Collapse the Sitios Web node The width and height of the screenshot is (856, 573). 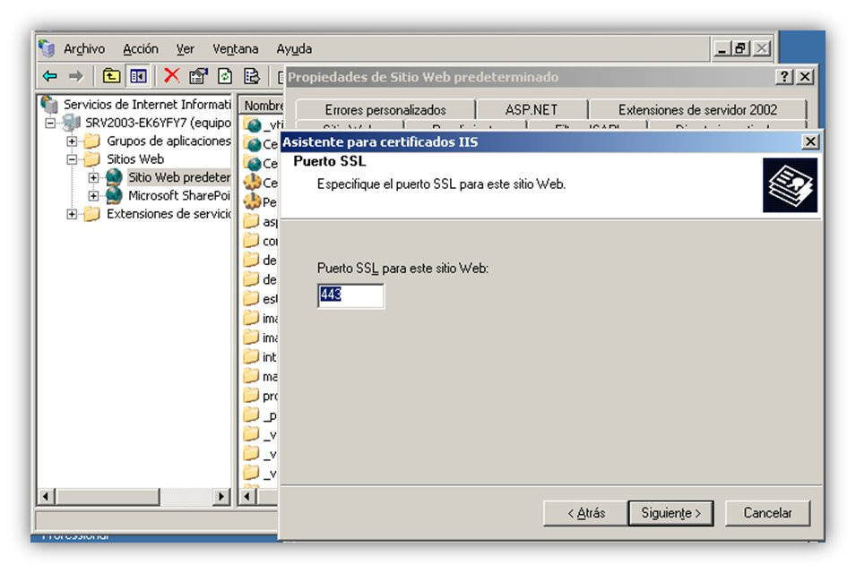point(72,159)
